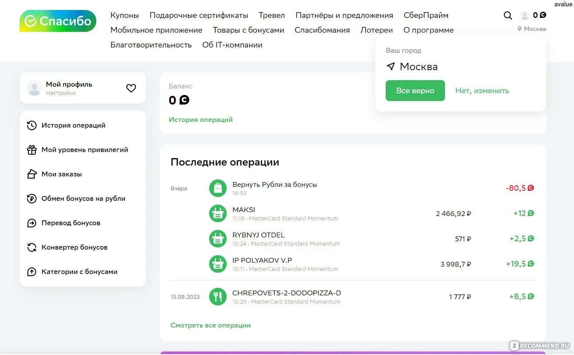This screenshot has height=355, width=574.
Task: Open Товары с бонусами
Action: point(248,30)
